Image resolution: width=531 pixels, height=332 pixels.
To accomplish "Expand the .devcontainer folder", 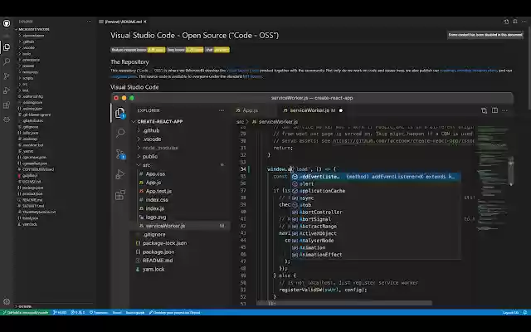I will [x=33, y=36].
